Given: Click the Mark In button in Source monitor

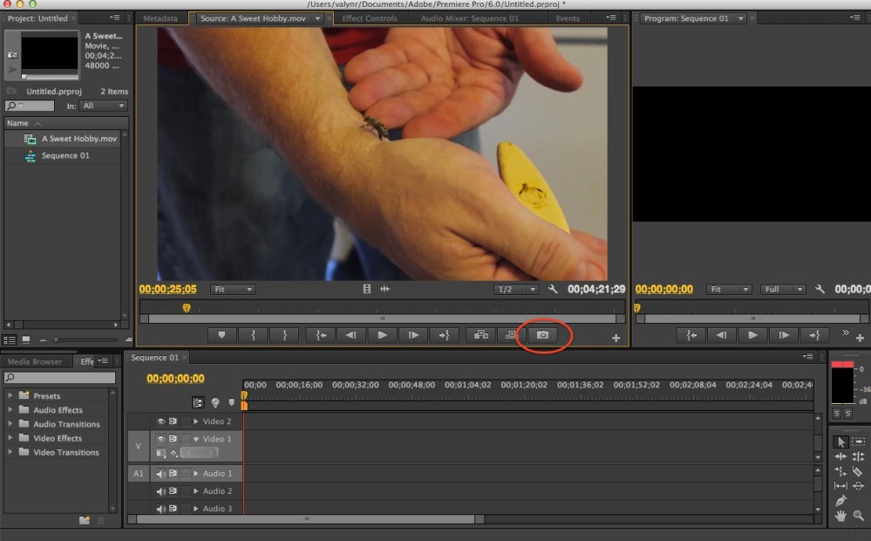Looking at the screenshot, I should (253, 335).
